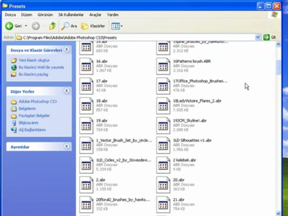Viewport: 288px width, 216px height.
Task: Toggle the Klasörler folders pane
Action: pyautogui.click(x=93, y=26)
